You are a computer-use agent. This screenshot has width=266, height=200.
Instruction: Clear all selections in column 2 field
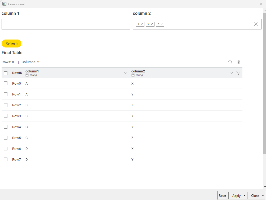[256, 24]
